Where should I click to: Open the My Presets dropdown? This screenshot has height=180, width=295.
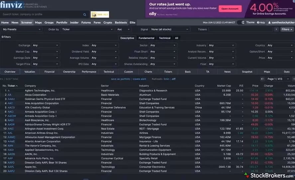22,29
